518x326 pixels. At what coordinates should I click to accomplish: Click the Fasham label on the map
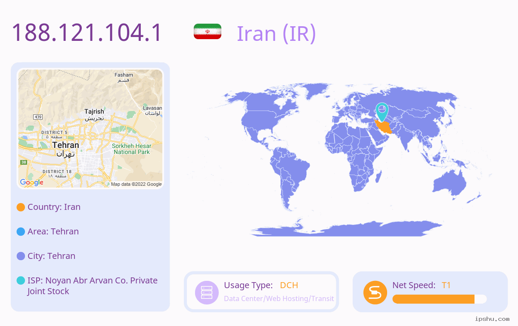point(124,77)
